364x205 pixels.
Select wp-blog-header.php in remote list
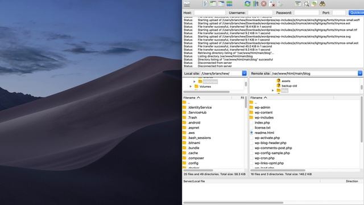click(x=271, y=143)
